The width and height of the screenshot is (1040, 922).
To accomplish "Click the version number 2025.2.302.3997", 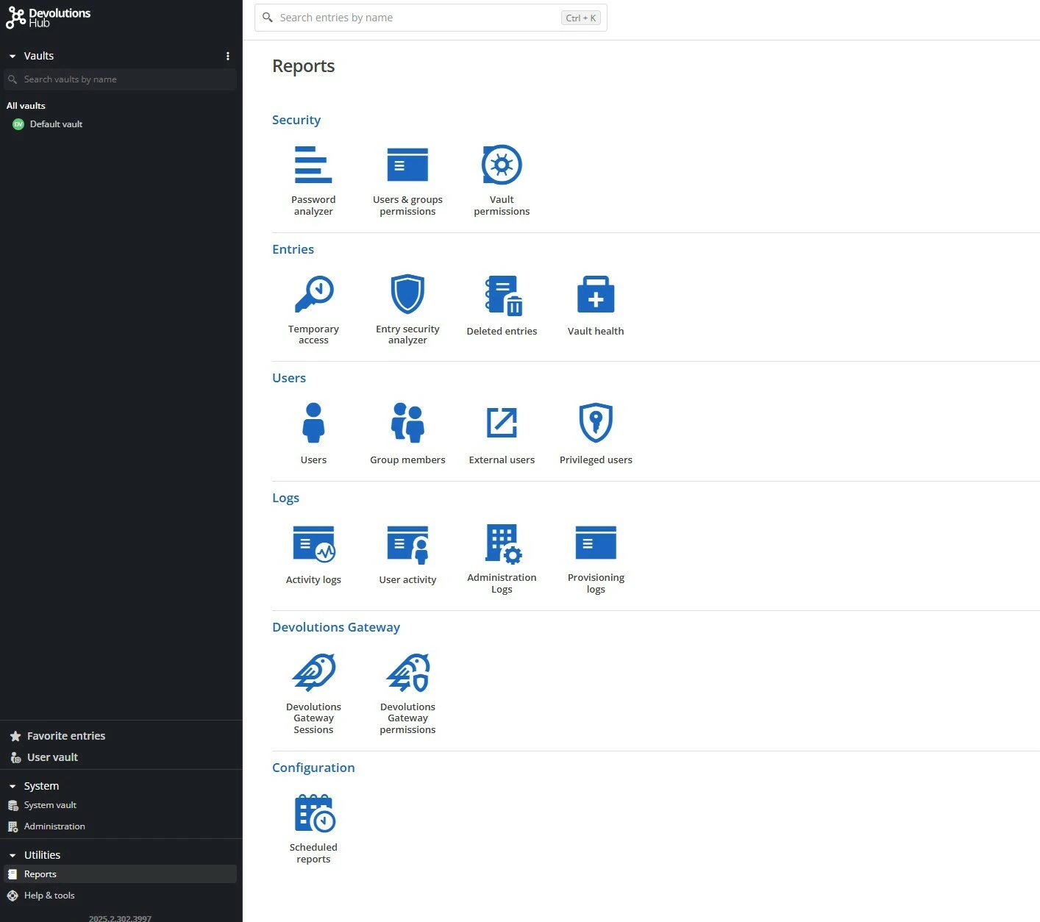I will point(120,918).
